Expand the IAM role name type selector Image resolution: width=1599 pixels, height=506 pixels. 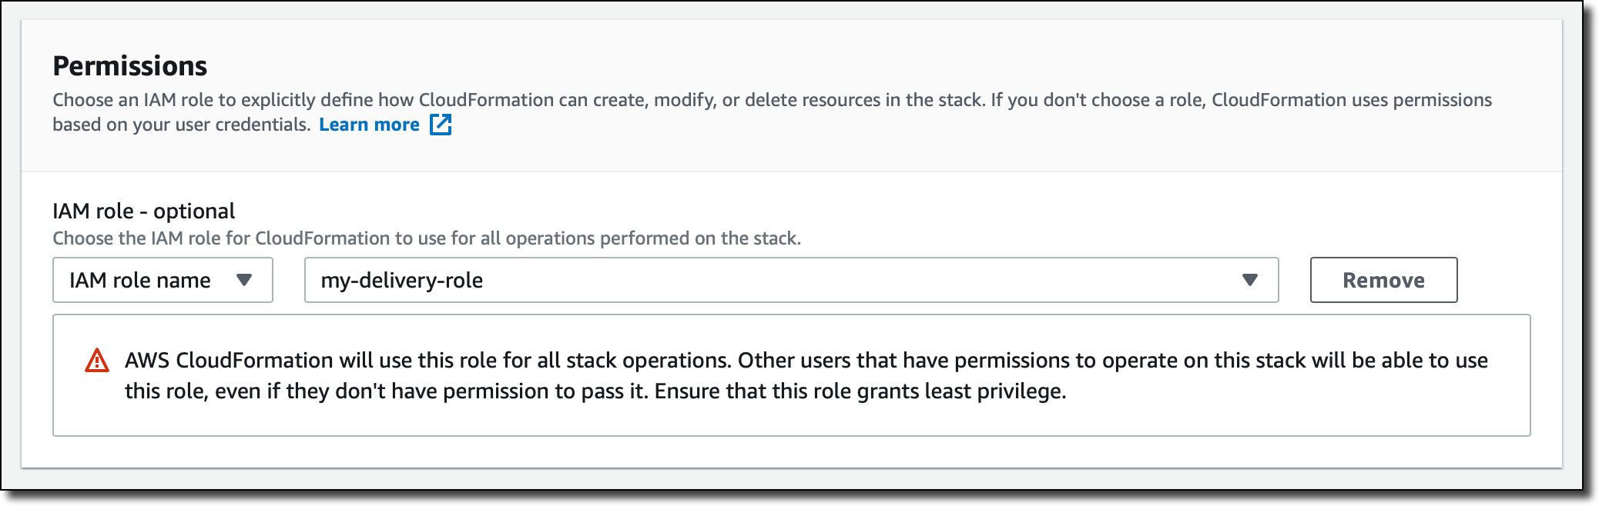(x=163, y=280)
